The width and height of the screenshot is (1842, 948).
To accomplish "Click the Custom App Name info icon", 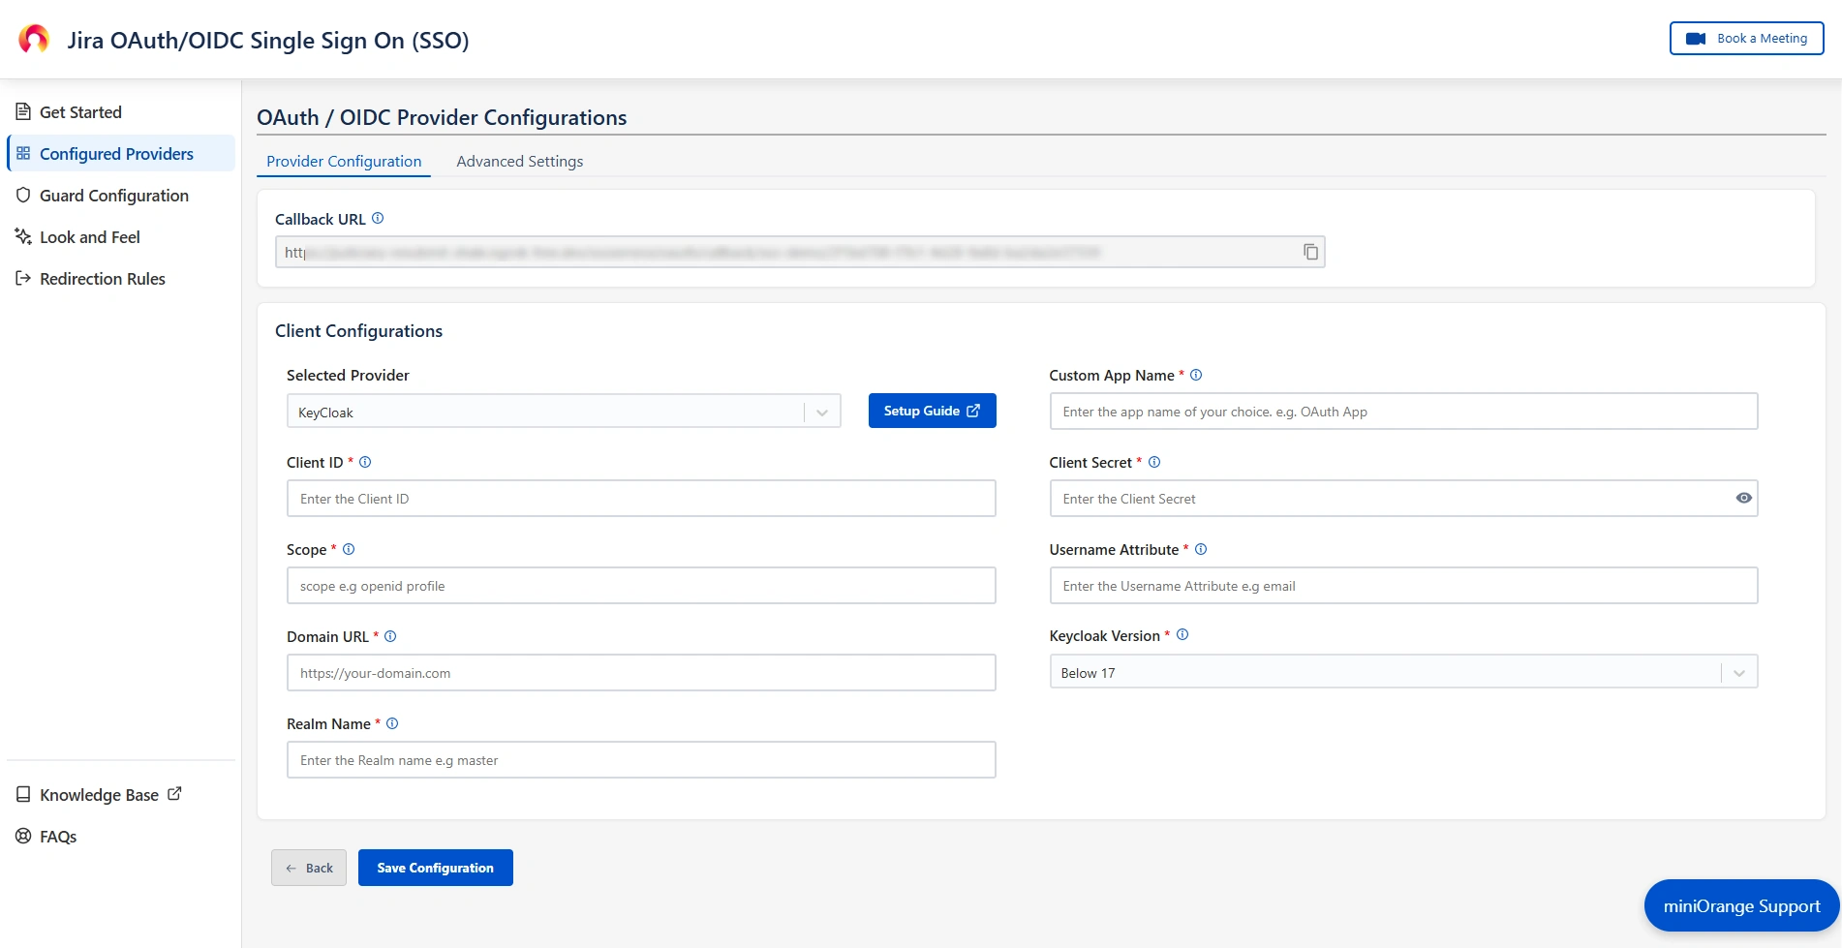I will tap(1196, 375).
